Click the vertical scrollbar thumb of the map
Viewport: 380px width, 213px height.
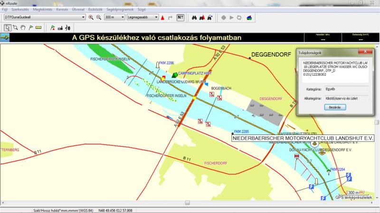point(377,122)
